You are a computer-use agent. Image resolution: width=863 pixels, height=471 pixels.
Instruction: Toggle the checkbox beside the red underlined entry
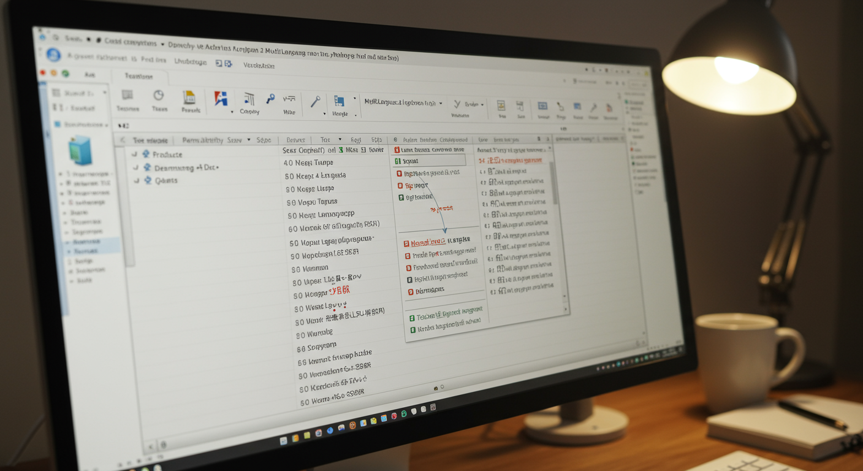(407, 243)
